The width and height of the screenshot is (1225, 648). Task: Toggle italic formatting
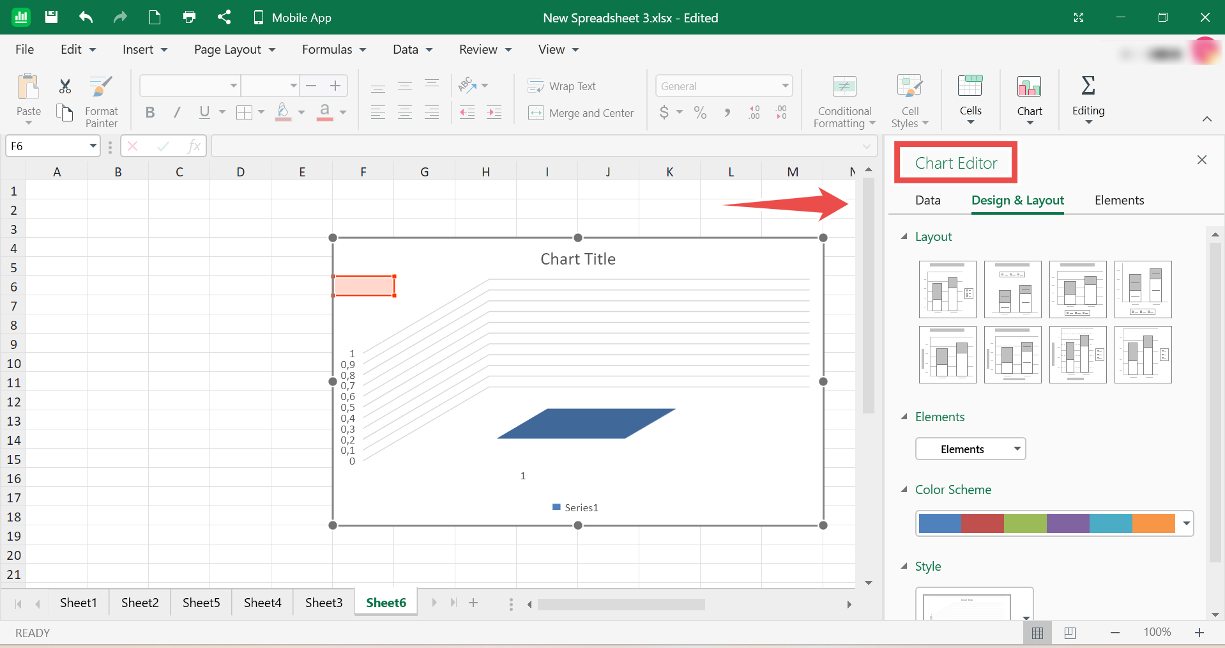177,112
